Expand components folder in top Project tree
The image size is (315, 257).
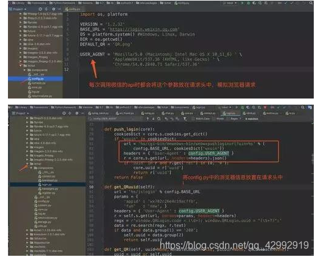click(24, 70)
